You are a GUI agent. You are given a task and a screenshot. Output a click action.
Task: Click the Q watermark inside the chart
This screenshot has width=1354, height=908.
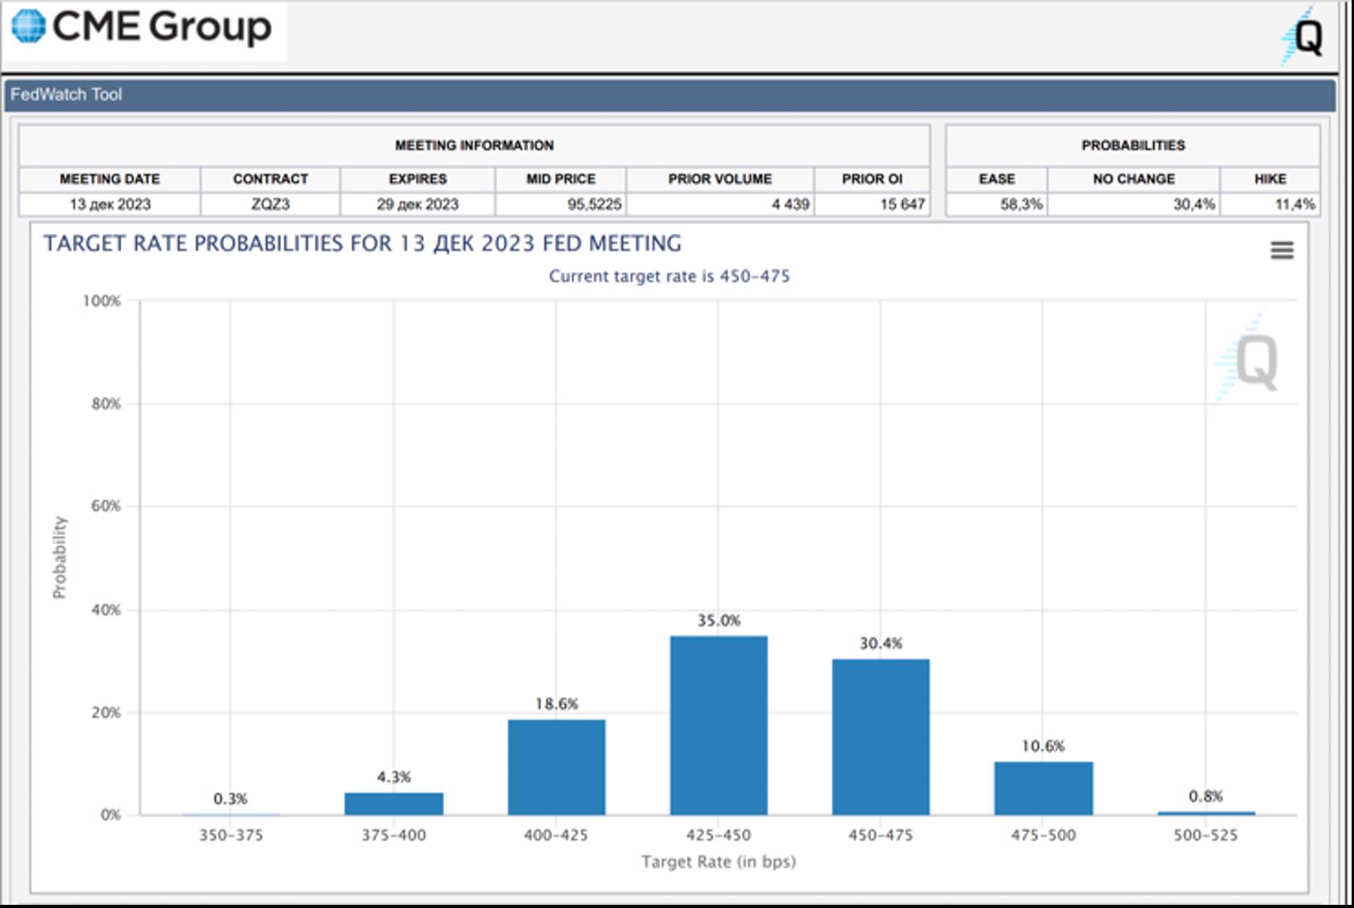1252,361
